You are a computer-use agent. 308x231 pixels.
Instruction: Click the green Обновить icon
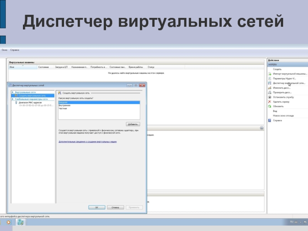[x=270, y=106]
